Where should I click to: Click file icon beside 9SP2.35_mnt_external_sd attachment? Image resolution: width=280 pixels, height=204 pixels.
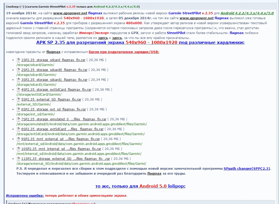coord(18,139)
